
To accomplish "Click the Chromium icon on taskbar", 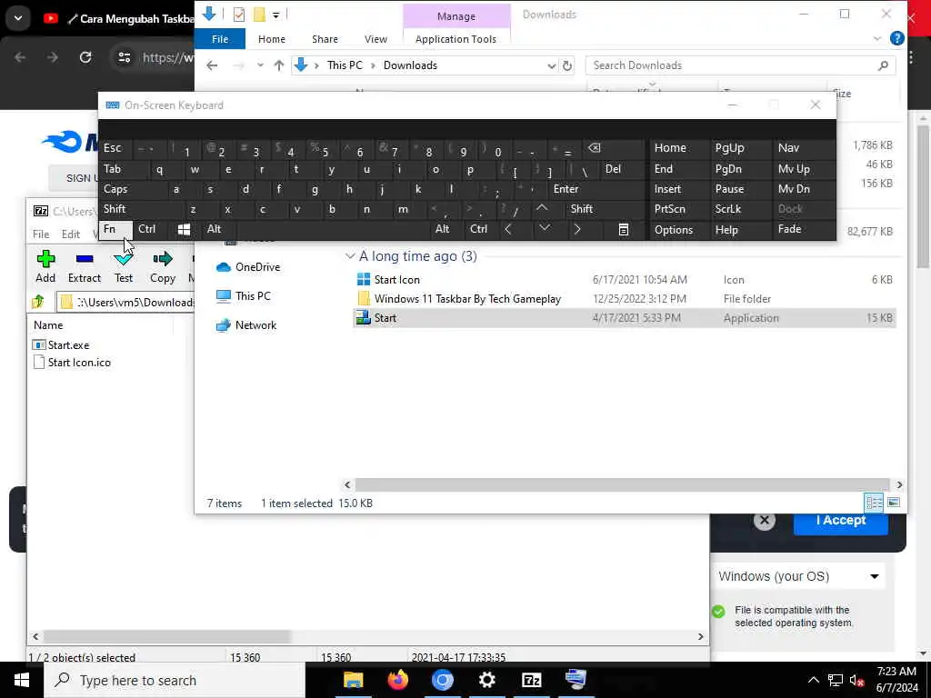I will point(443,680).
